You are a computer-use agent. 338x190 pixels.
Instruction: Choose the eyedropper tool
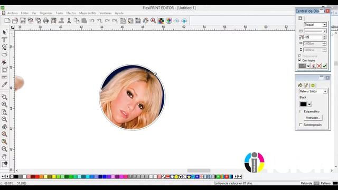pyautogui.click(x=4, y=84)
